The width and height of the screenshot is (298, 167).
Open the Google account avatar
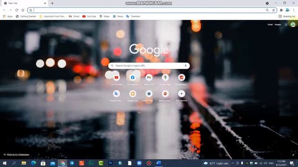tap(293, 25)
